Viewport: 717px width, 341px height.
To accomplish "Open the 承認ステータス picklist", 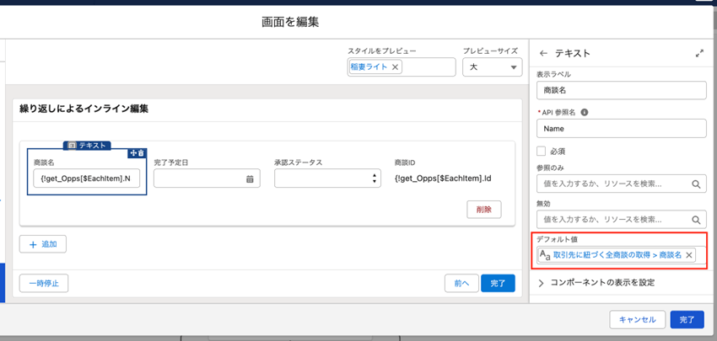I will 326,178.
